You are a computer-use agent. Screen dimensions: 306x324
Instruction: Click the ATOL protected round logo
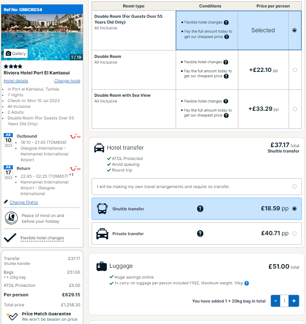(x=11, y=218)
